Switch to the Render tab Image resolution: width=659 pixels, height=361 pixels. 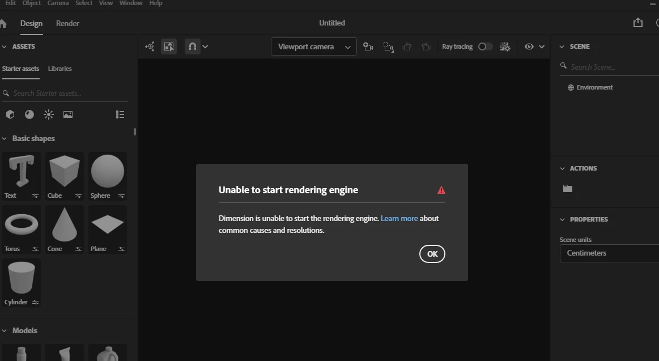point(67,24)
